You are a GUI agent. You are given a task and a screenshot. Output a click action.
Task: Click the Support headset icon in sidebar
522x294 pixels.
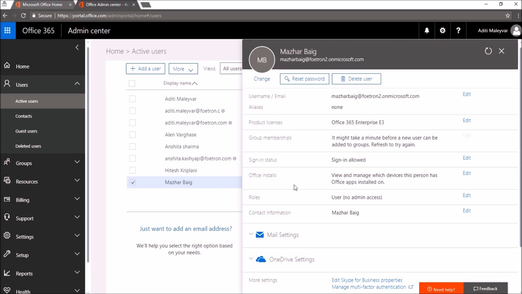pyautogui.click(x=7, y=217)
